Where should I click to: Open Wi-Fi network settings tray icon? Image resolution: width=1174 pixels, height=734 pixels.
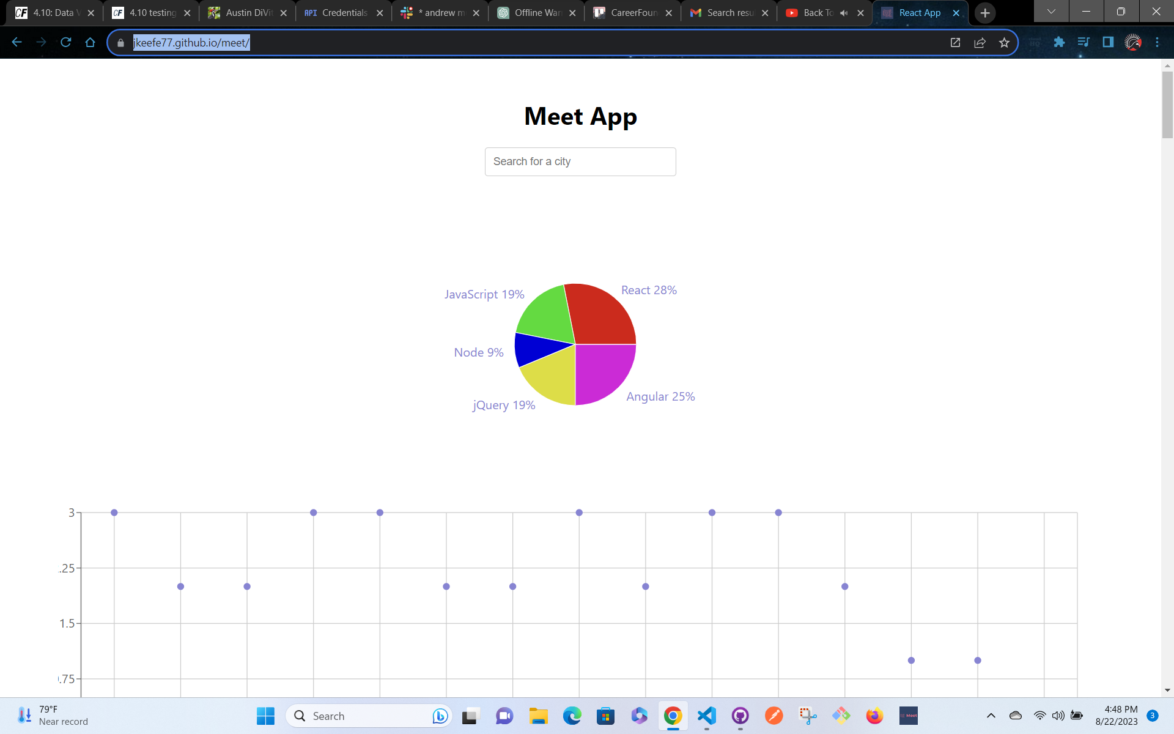tap(1039, 716)
